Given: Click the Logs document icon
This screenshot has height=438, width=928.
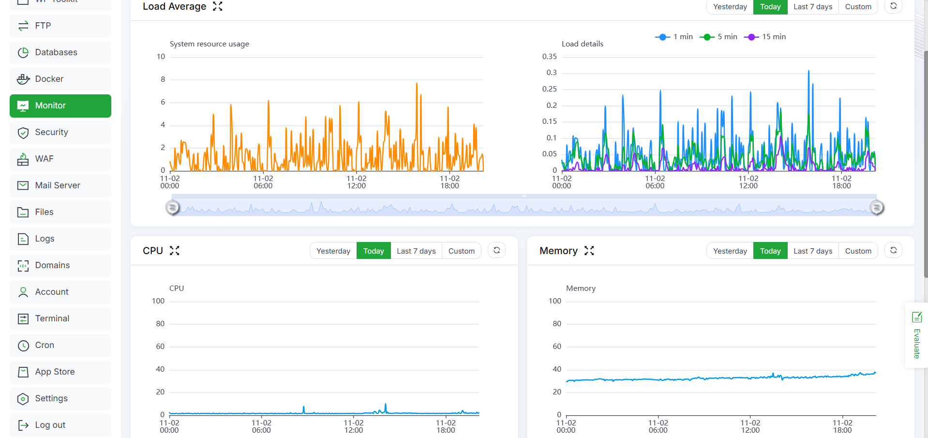Looking at the screenshot, I should (x=23, y=239).
